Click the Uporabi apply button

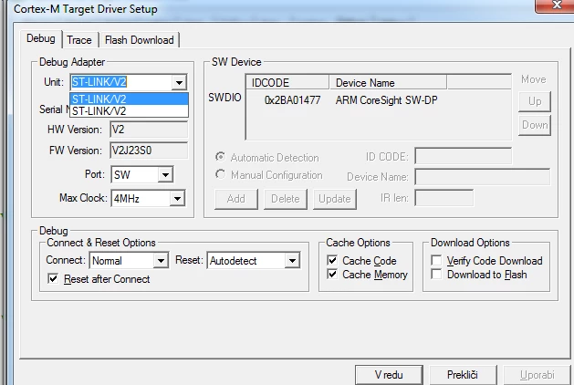point(537,375)
